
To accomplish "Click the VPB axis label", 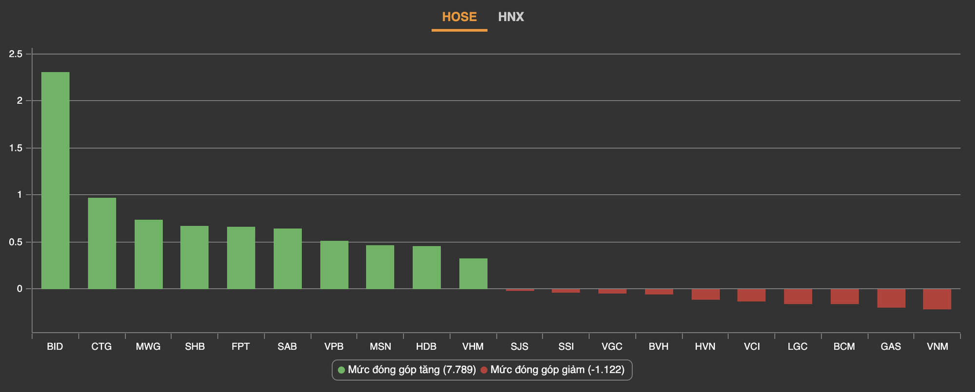I will click(334, 347).
